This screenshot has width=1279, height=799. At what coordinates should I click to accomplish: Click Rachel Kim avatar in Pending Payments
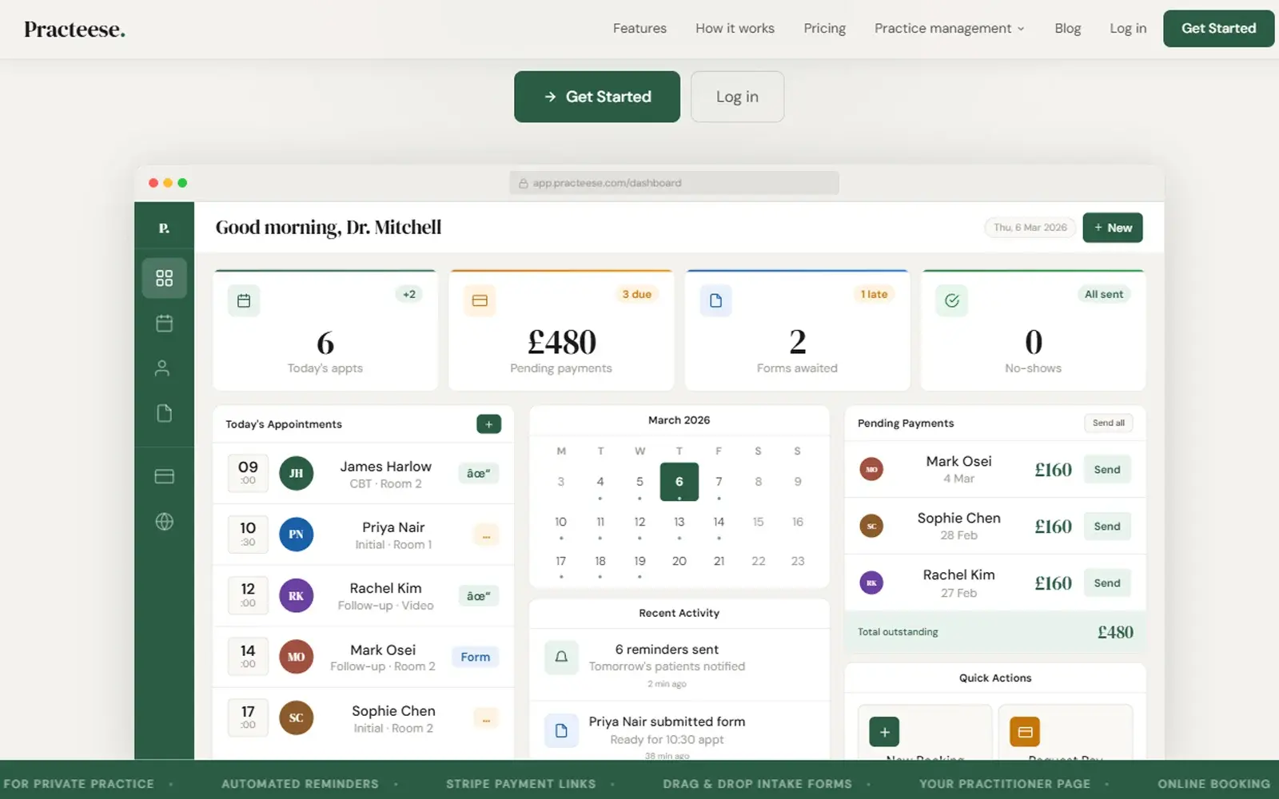(871, 583)
